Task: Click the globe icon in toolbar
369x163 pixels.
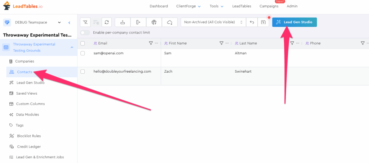Action: [x=154, y=22]
